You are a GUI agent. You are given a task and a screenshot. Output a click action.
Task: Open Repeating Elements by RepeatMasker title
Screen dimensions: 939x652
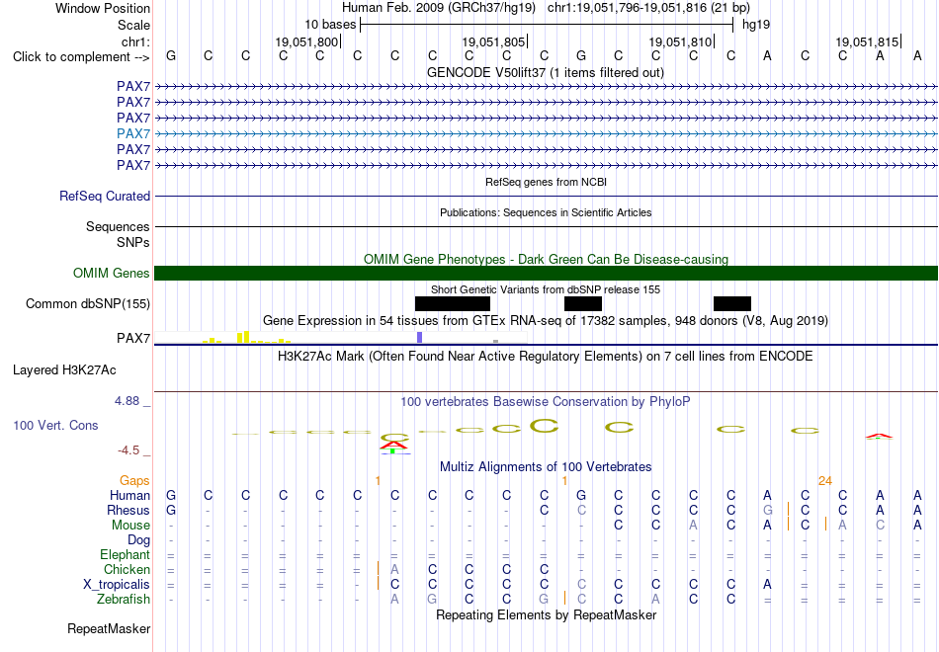546,614
